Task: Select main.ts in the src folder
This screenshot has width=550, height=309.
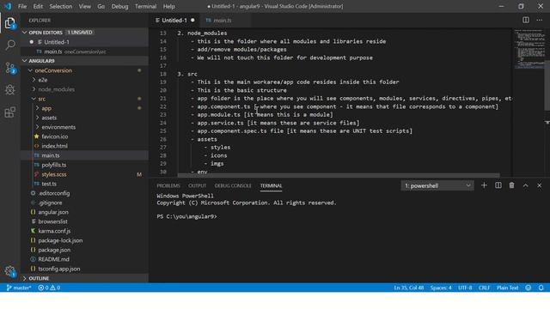Action: [84, 155]
